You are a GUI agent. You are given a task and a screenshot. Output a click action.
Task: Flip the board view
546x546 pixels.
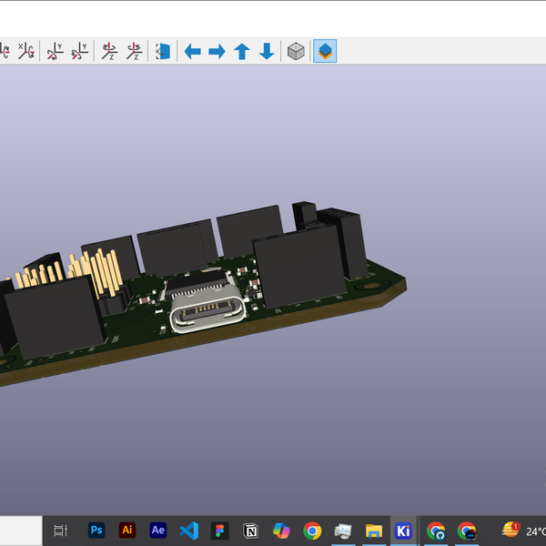163,51
